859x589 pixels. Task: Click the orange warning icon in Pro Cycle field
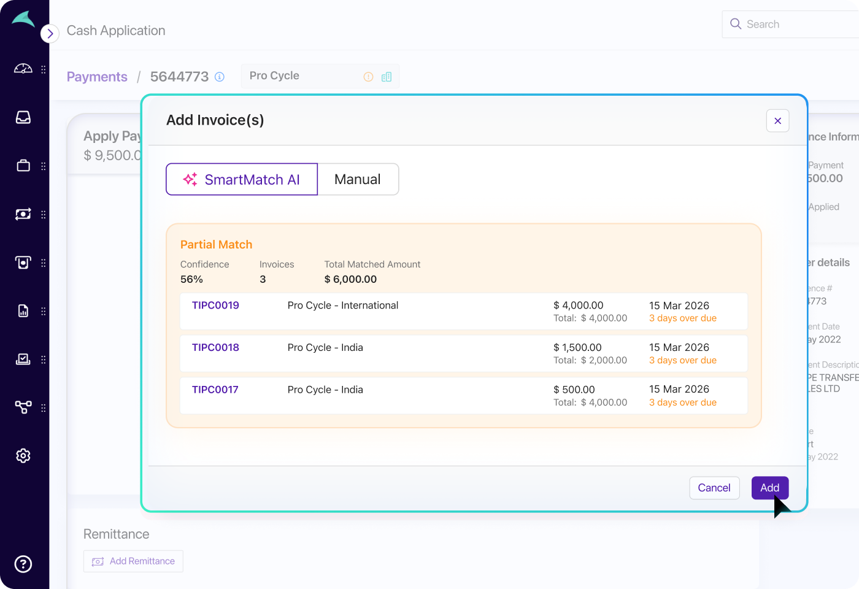[x=368, y=77]
